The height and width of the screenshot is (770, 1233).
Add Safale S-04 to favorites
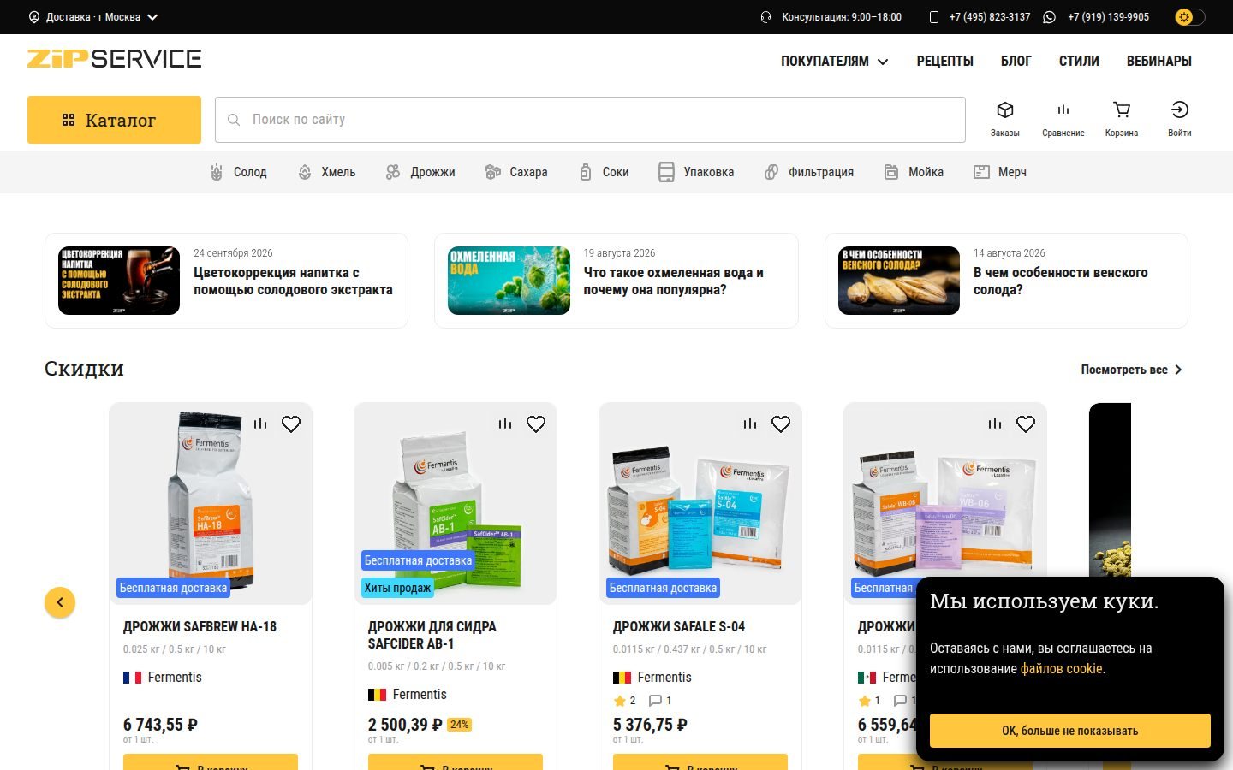(781, 423)
